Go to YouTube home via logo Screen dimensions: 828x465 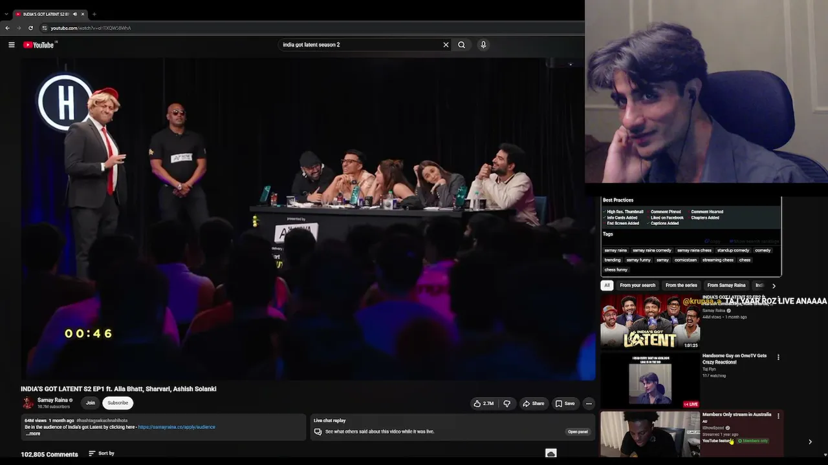40,45
